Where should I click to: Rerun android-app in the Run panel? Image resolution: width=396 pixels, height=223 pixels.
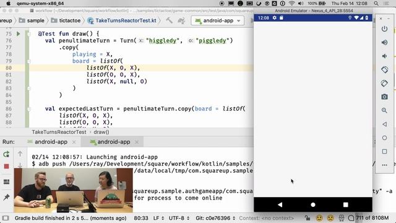coord(7,154)
